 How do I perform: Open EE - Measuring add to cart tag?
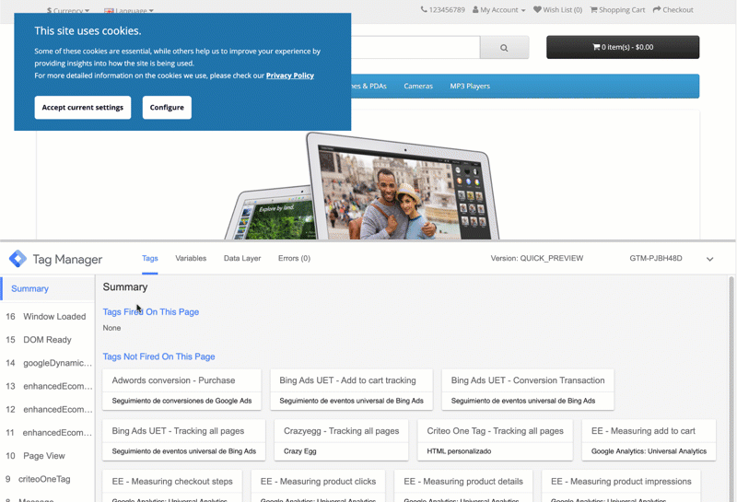649,440
